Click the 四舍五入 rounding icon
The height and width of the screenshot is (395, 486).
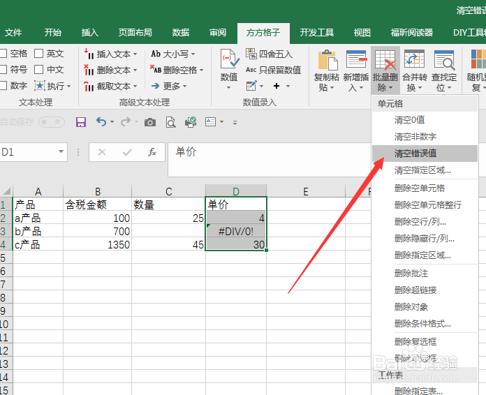(251, 54)
